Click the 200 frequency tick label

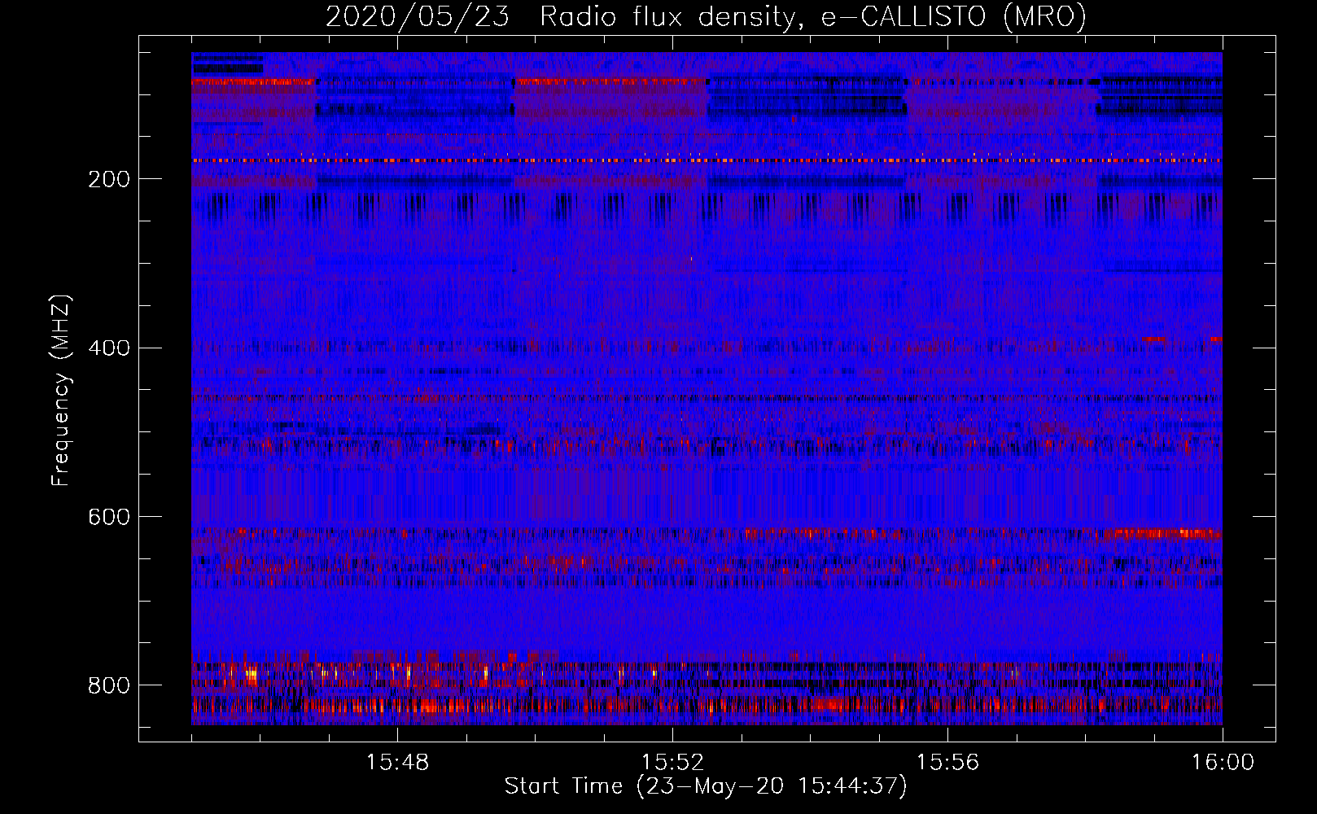pos(109,179)
